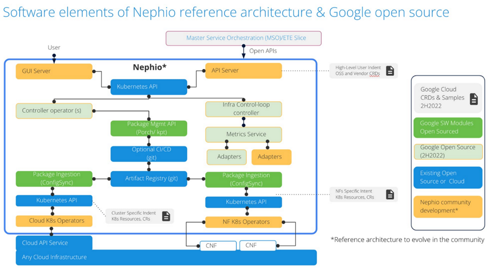Click the Cluster Specific Indent note text
499x268 pixels.
click(133, 216)
